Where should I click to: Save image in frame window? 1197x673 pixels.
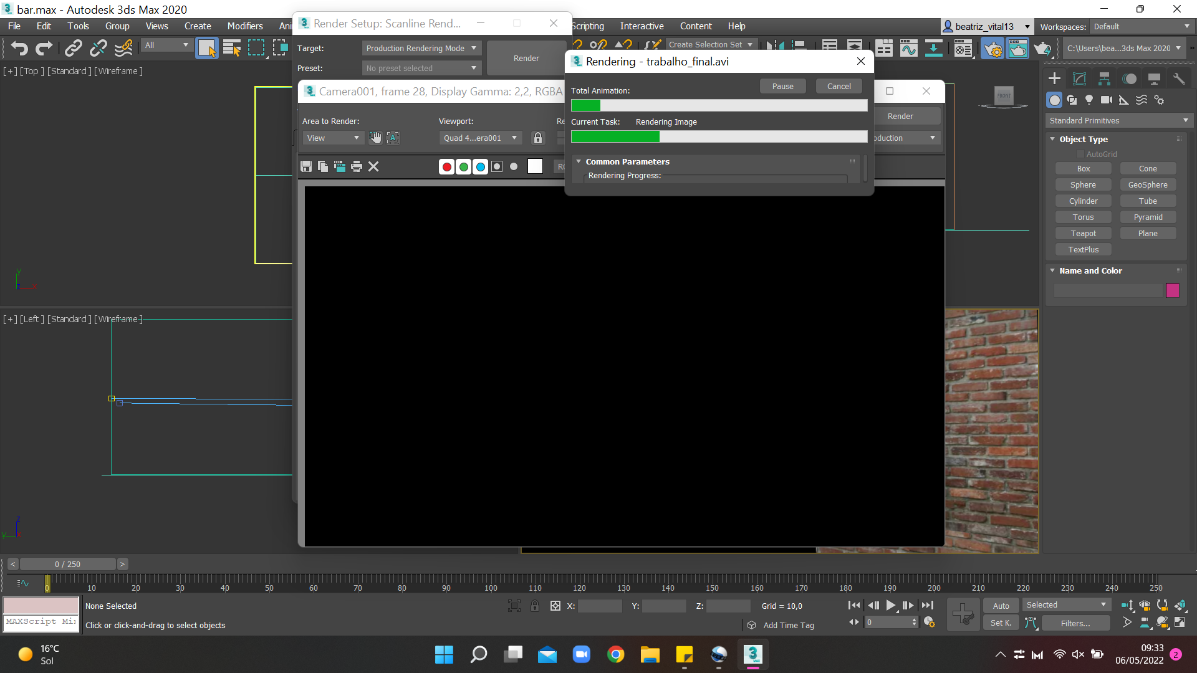coord(306,166)
